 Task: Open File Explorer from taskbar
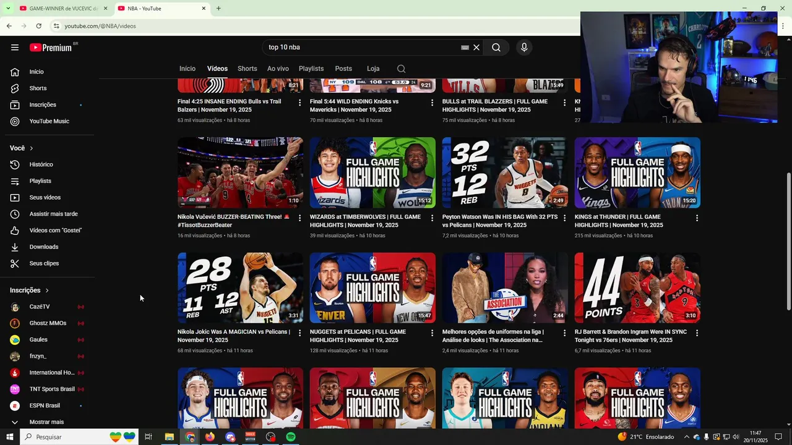(169, 437)
